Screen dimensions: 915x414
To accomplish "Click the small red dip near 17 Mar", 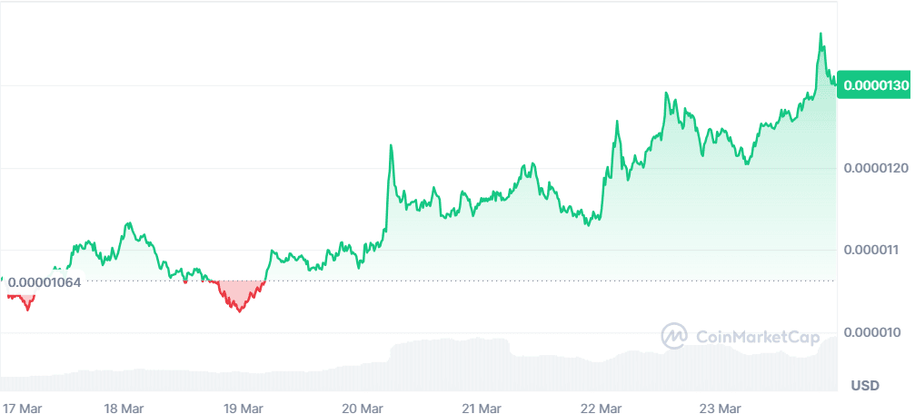I will [25, 299].
